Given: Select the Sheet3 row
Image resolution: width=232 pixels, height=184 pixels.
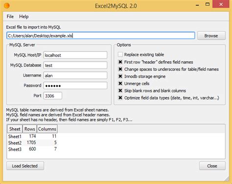Looking at the screenshot, I should 32,149.
